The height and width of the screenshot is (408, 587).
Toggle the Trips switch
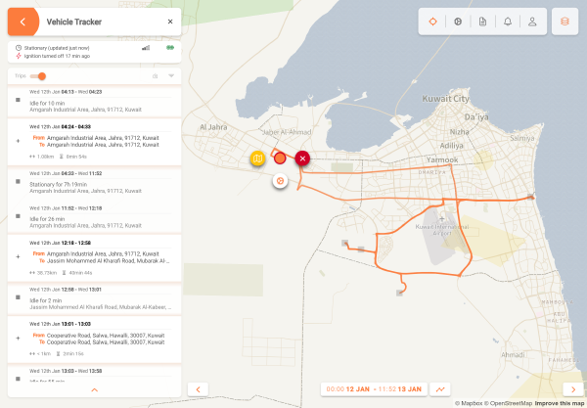click(x=38, y=76)
